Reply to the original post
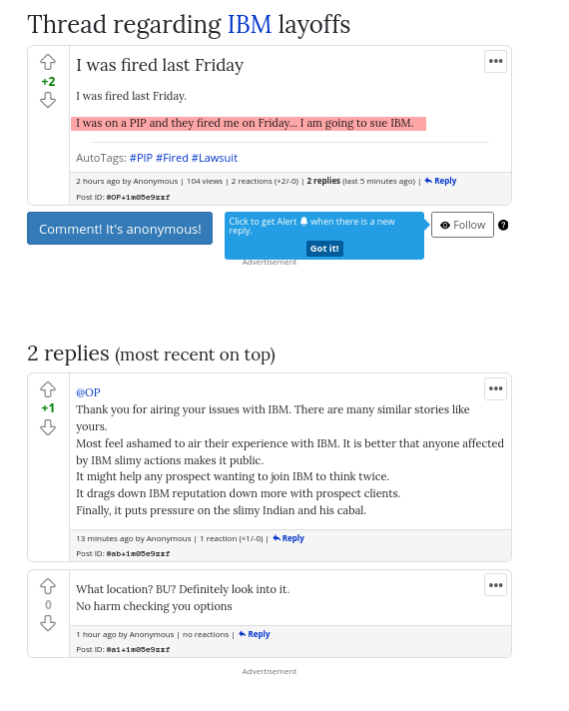The width and height of the screenshot is (569, 711). pos(440,181)
